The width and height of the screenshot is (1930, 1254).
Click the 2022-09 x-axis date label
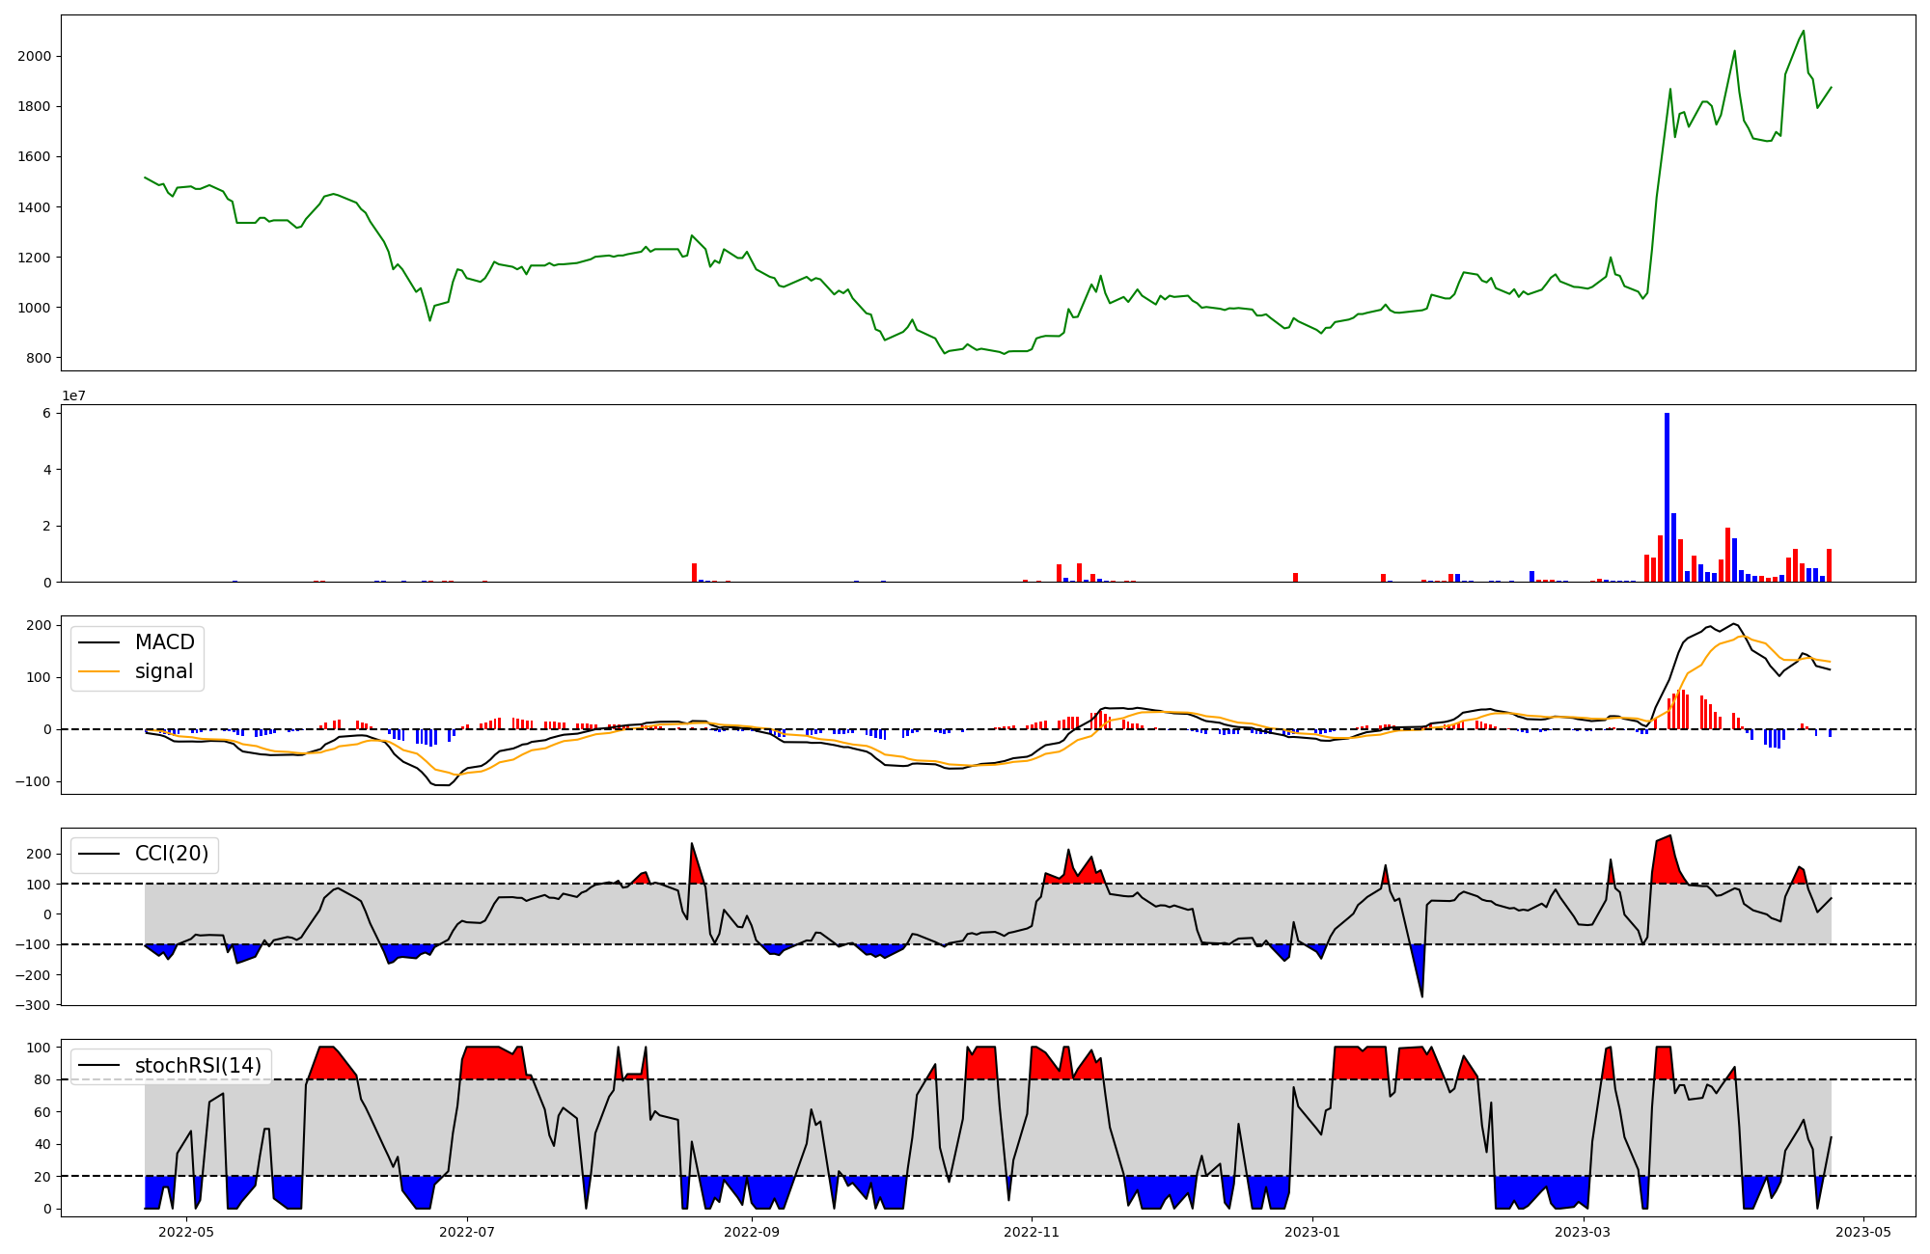coord(751,1232)
